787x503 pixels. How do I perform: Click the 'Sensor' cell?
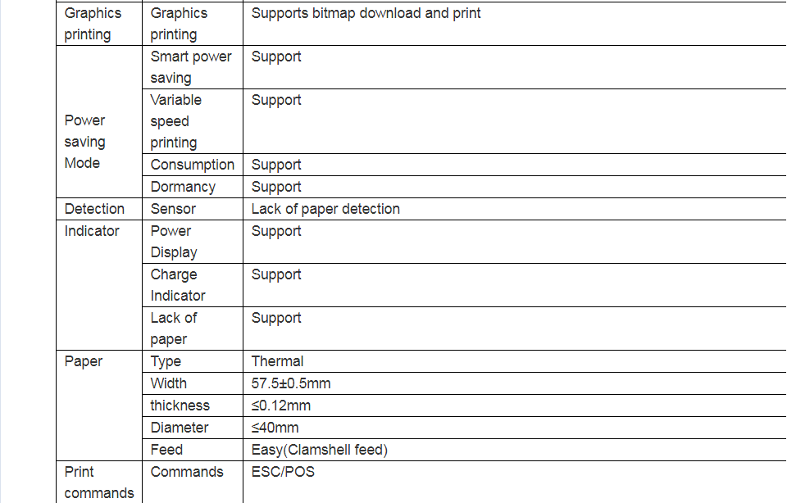(173, 209)
